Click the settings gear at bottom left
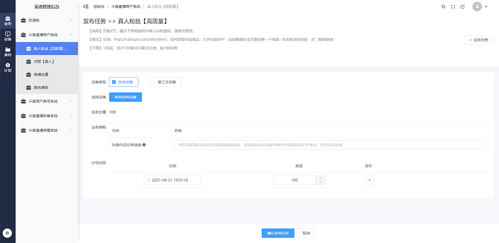Screen dimensions: 499x243 (x=7, y=233)
